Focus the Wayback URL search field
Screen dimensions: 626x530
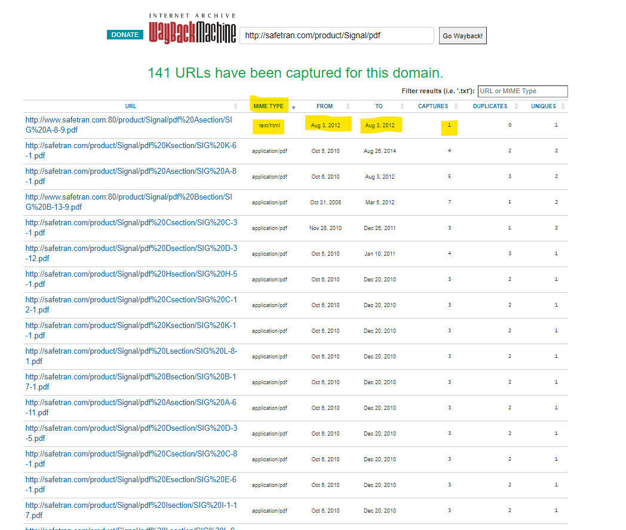[x=336, y=35]
